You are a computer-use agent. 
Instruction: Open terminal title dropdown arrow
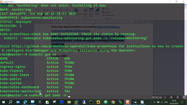pos(15,2)
